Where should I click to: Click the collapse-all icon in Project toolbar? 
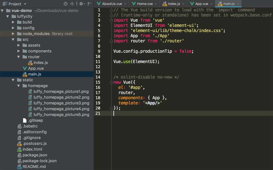pos(72,4)
